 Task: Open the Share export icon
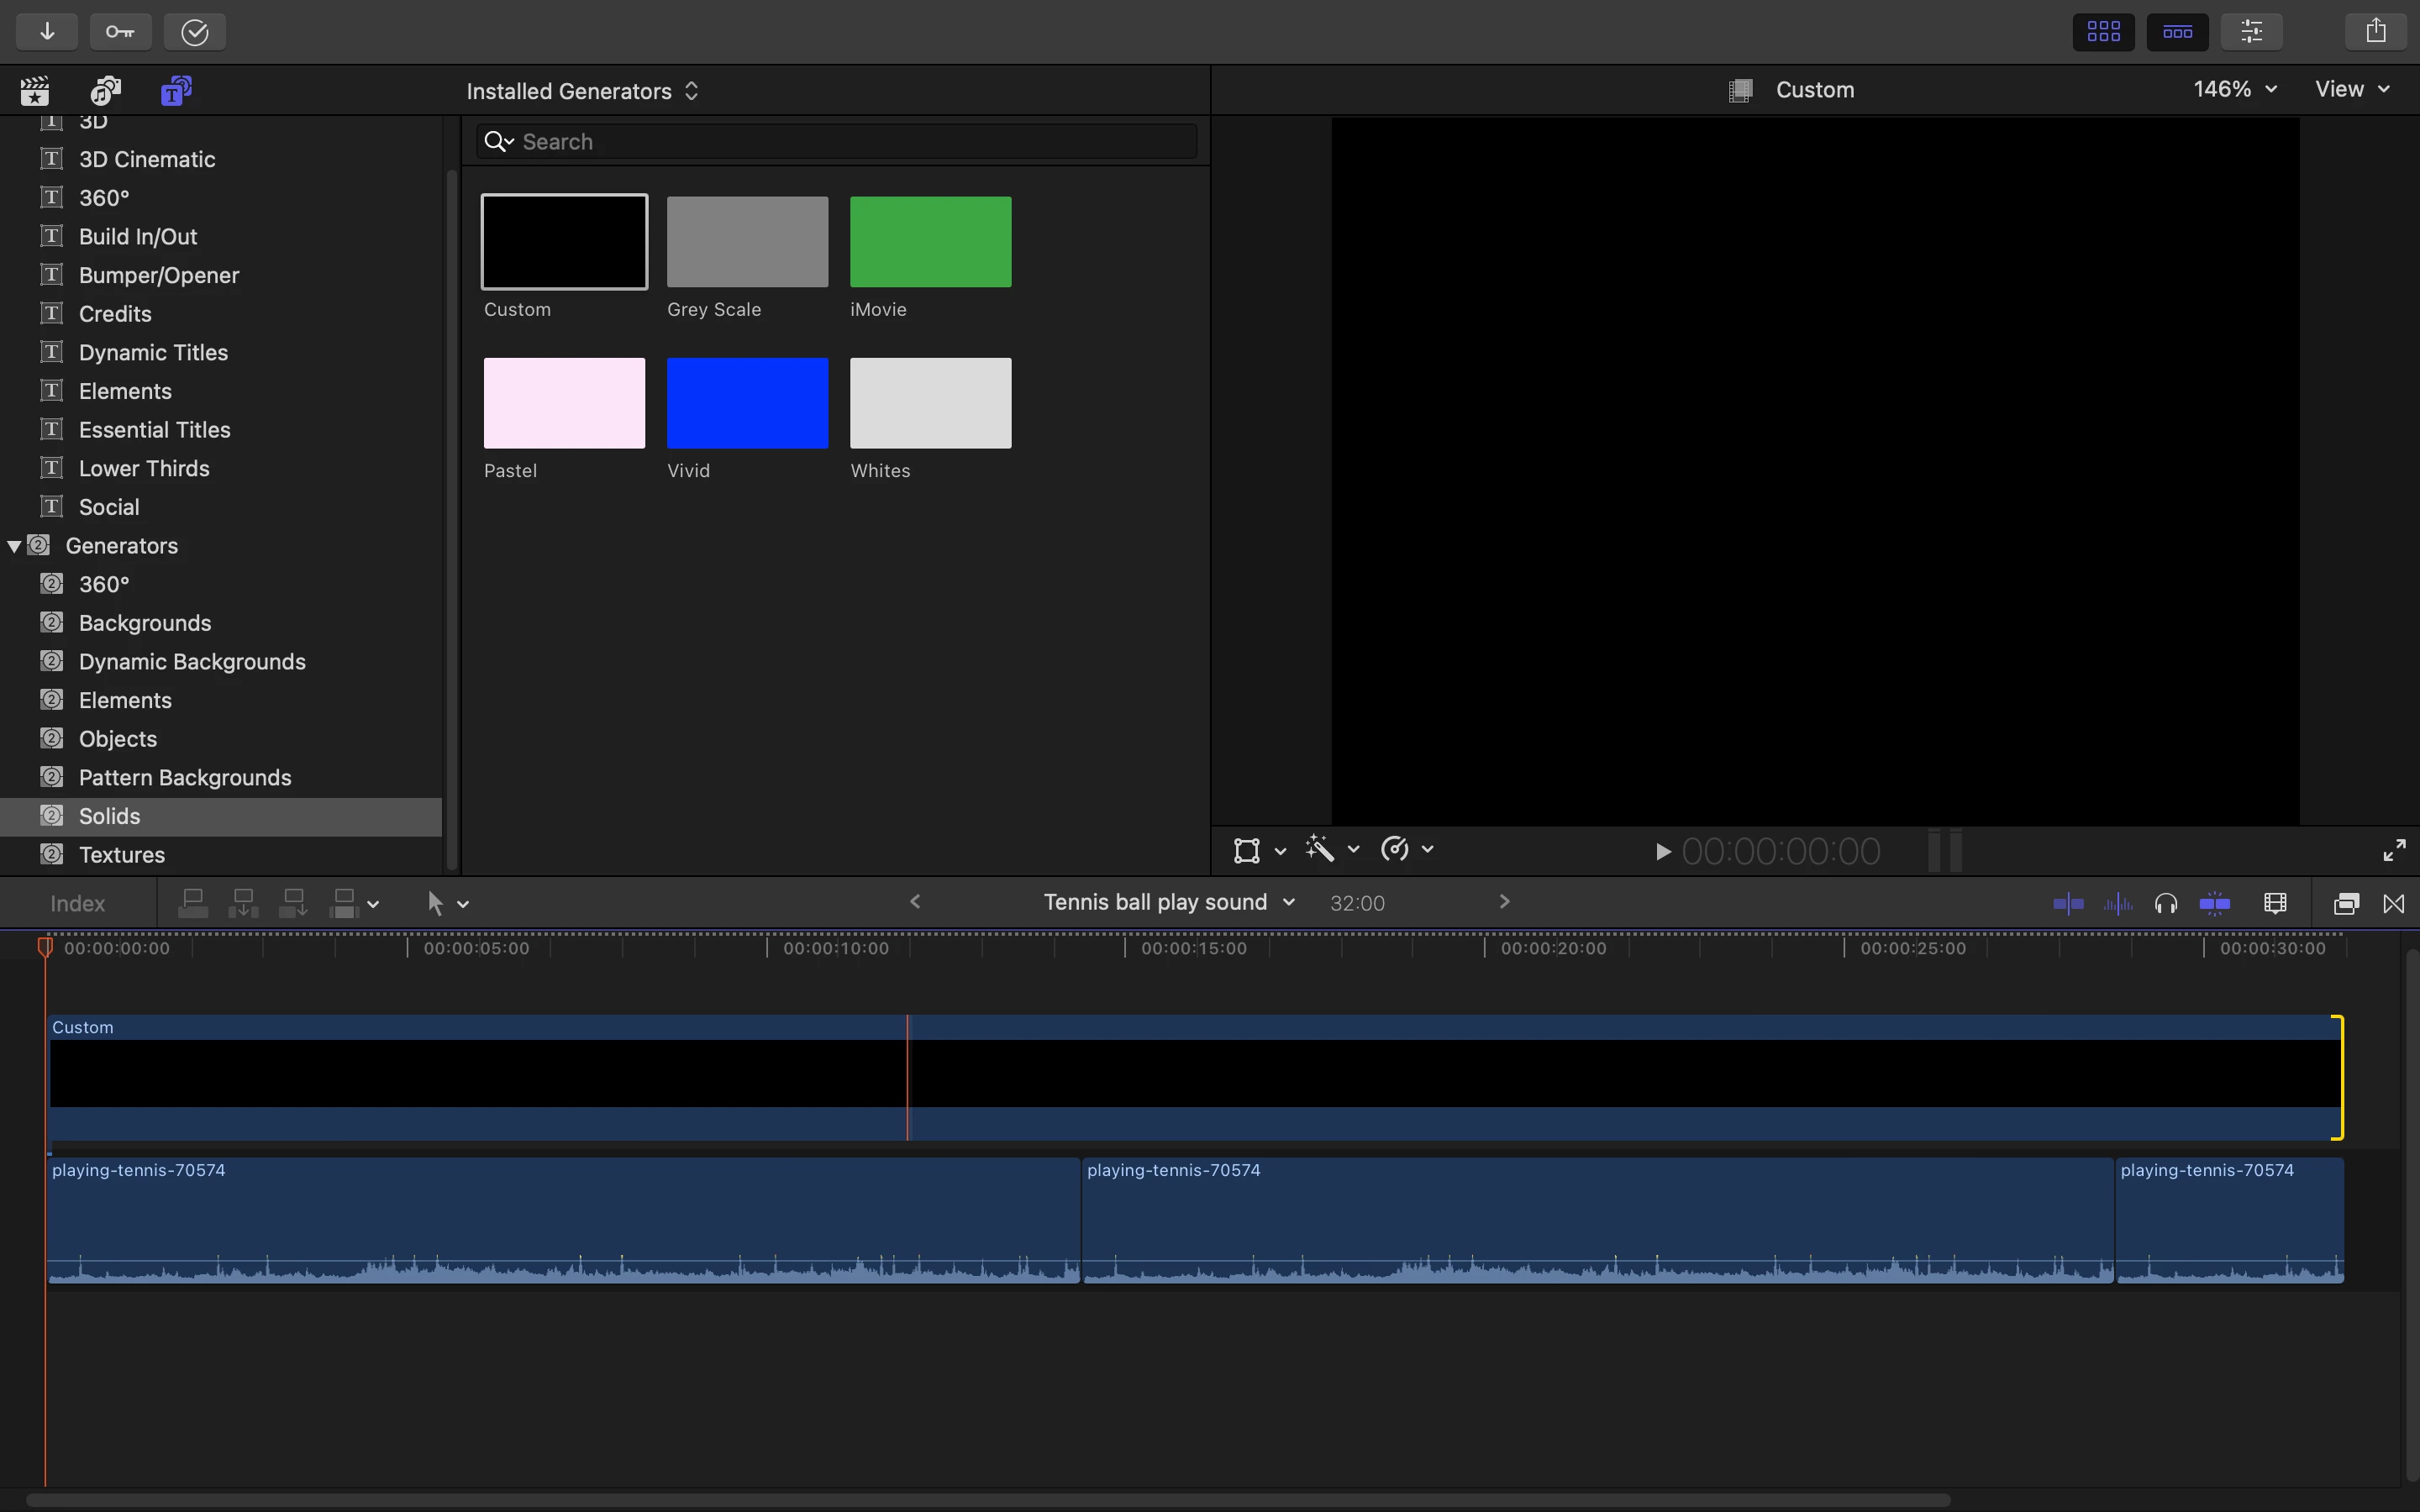click(2376, 32)
